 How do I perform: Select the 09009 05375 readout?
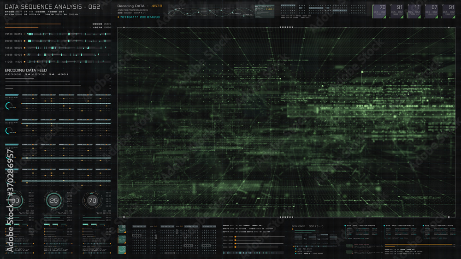tap(101, 24)
